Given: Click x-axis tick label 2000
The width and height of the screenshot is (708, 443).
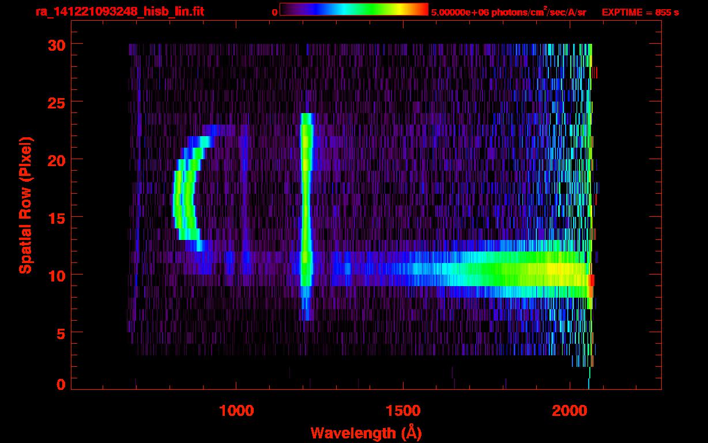Looking at the screenshot, I should [x=569, y=411].
